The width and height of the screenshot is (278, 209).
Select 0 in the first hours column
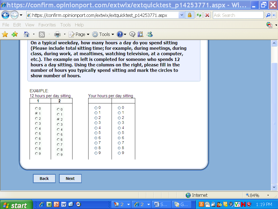pos(96,108)
